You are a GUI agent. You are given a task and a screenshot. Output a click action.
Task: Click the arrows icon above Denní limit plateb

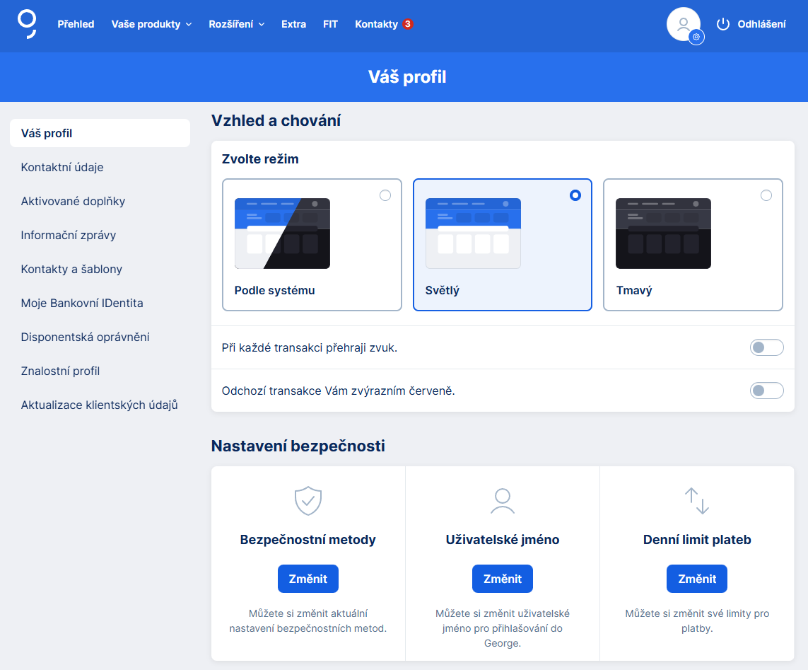click(696, 500)
